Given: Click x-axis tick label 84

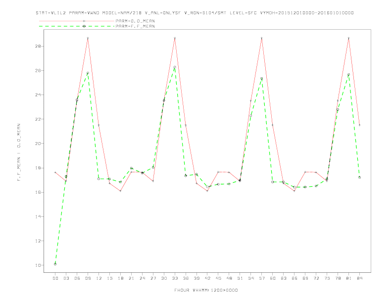Looking at the screenshot, I should [x=359, y=278].
